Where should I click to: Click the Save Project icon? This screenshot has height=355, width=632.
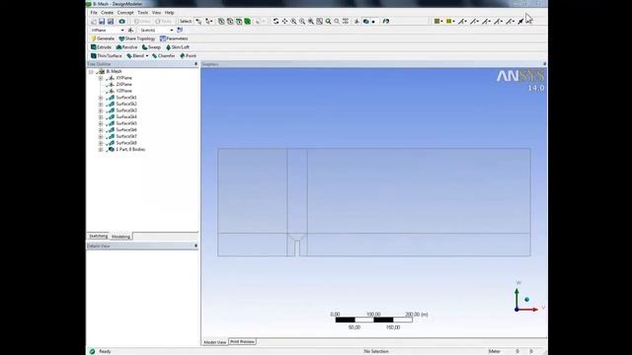(102, 22)
